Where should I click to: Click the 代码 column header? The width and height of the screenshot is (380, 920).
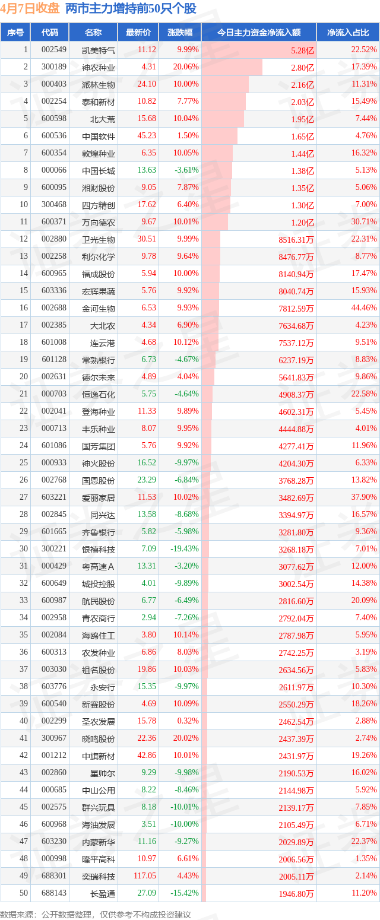[50, 33]
